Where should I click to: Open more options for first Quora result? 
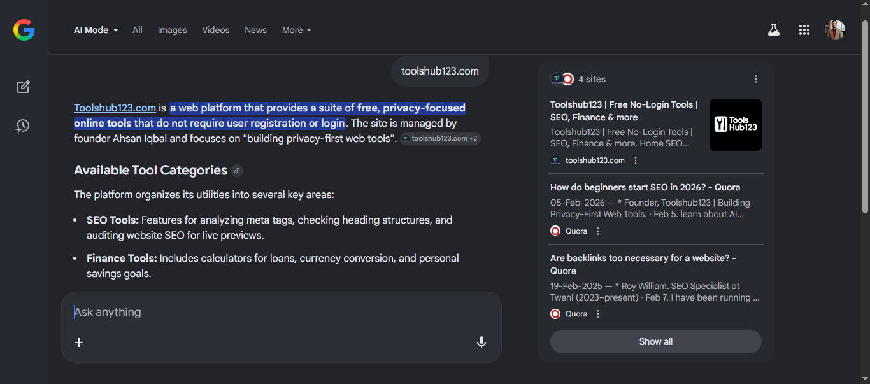(598, 231)
